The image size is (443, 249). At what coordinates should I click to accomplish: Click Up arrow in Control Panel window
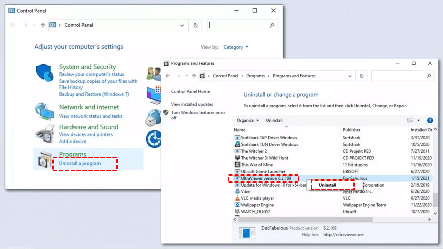click(x=43, y=25)
